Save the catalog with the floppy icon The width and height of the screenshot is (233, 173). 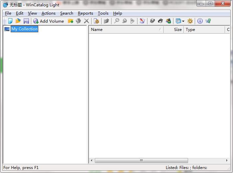coord(26,21)
